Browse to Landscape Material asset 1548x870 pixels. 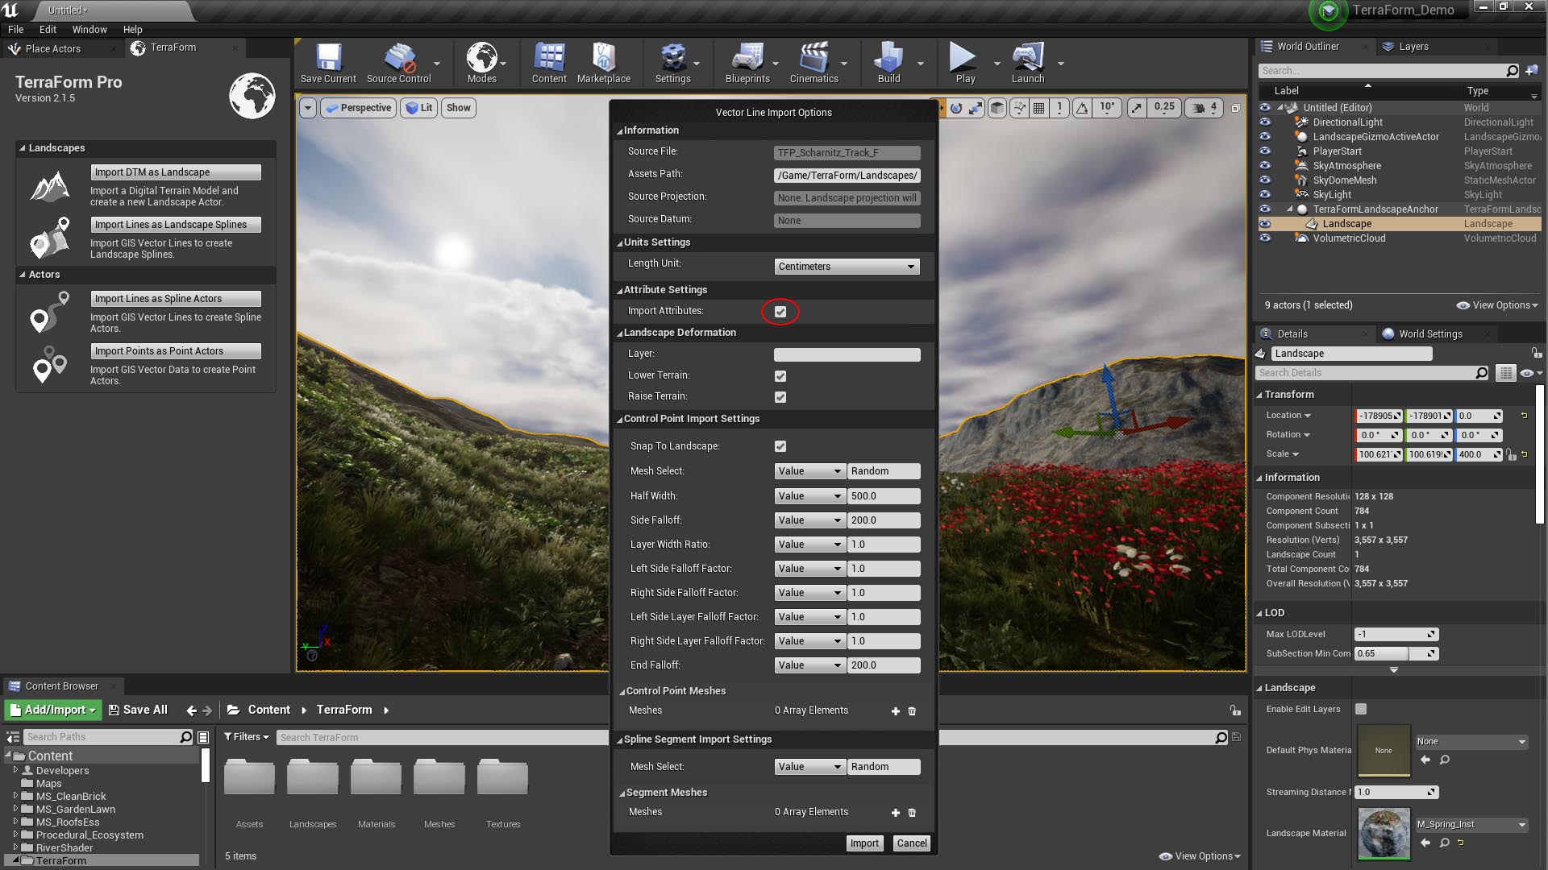click(x=1444, y=843)
